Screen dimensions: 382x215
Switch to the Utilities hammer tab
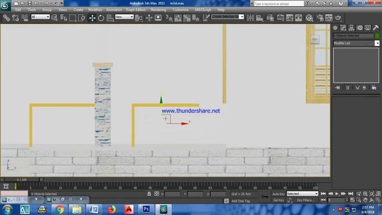375,28
